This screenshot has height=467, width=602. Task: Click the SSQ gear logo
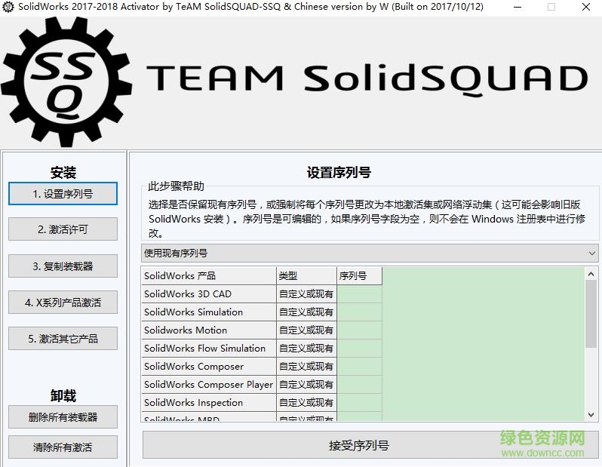click(66, 82)
